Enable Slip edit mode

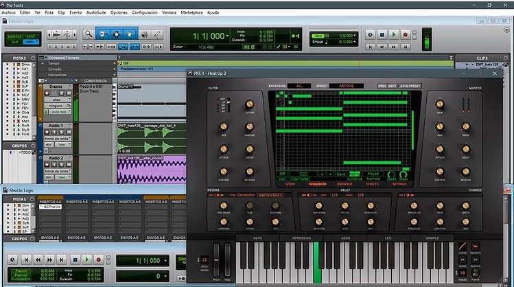[x=15, y=42]
